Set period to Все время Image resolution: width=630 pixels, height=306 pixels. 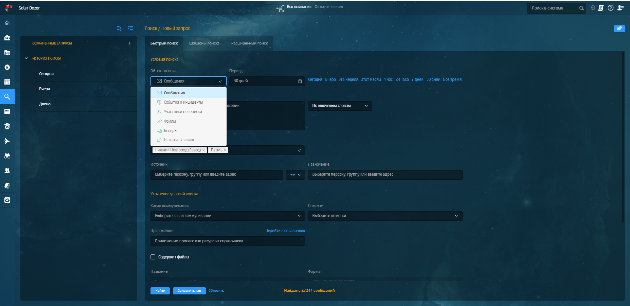pyautogui.click(x=452, y=80)
